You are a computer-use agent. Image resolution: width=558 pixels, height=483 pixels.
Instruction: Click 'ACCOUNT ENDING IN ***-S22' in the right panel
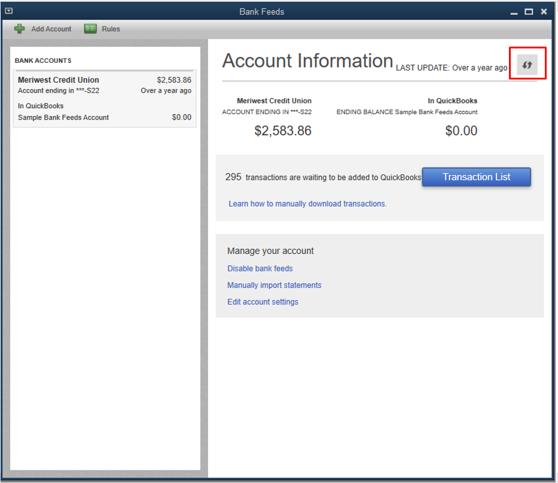pyautogui.click(x=267, y=112)
